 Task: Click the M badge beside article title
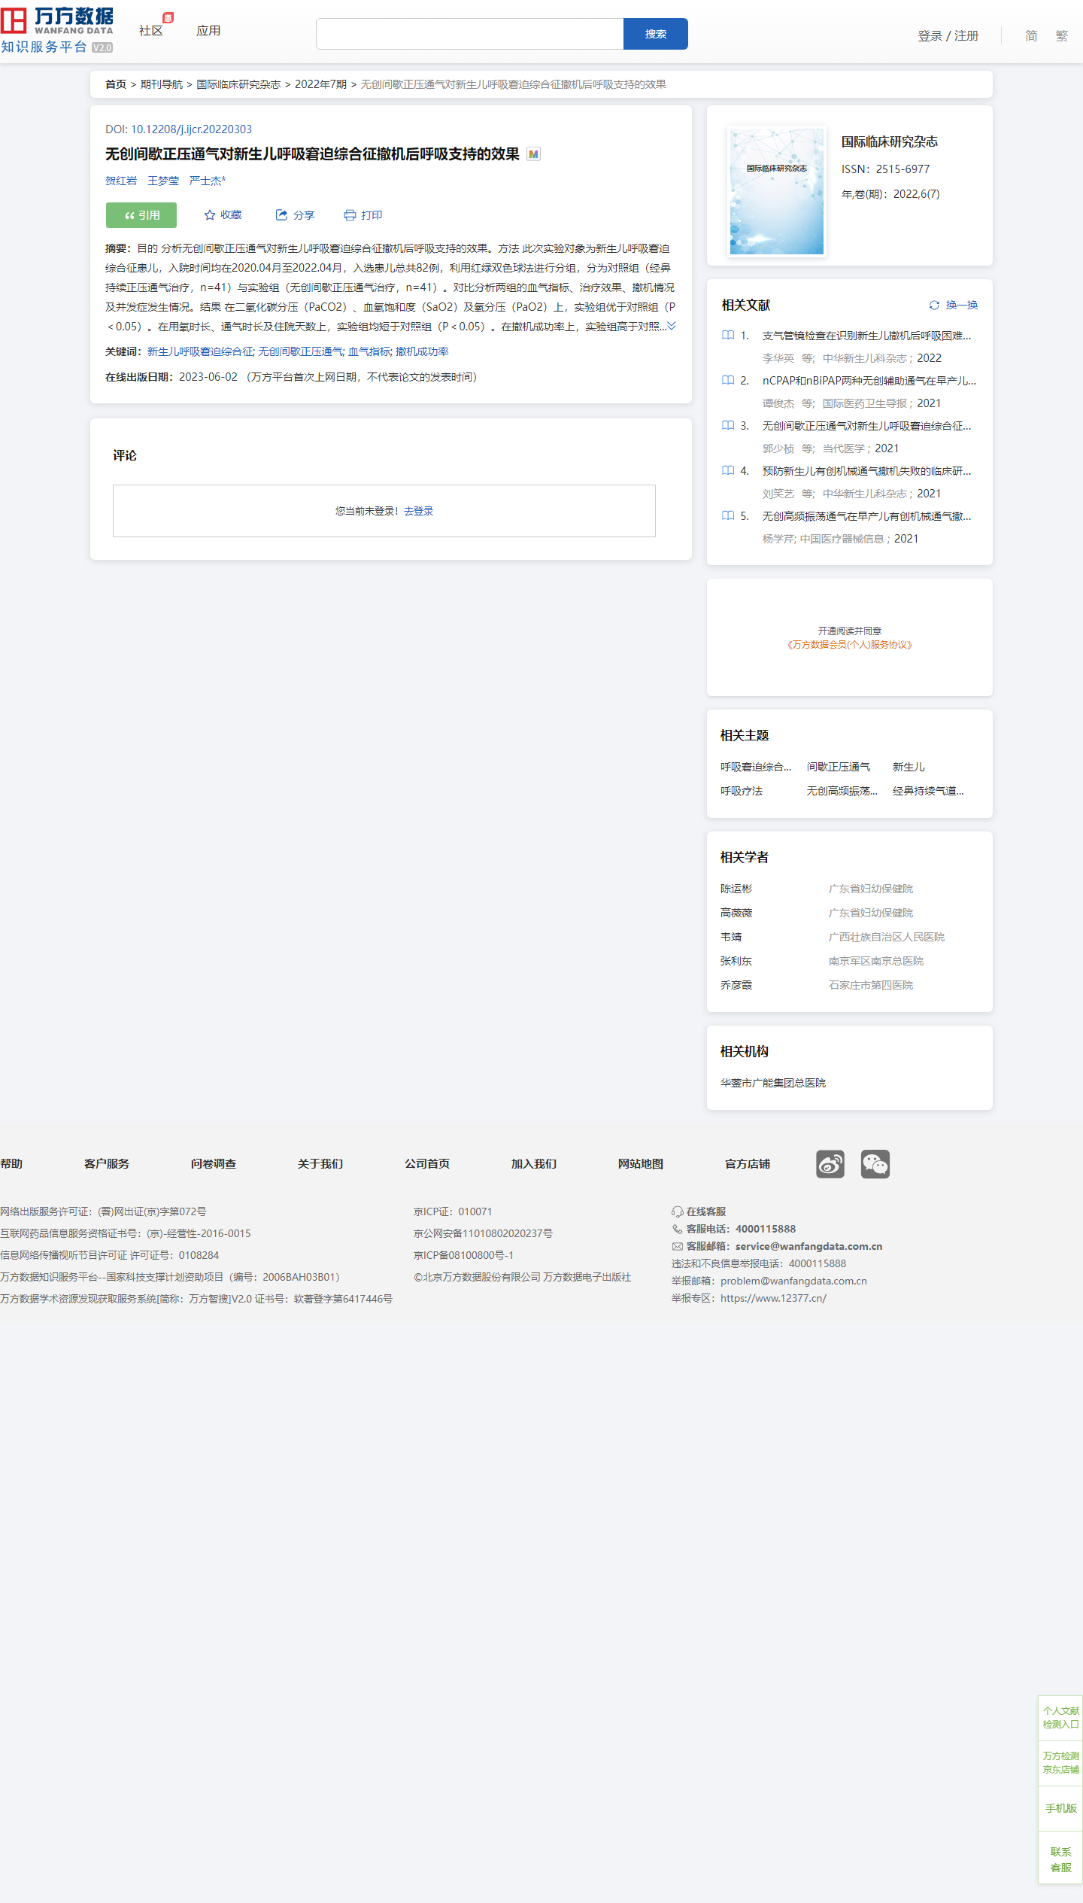pos(533,154)
